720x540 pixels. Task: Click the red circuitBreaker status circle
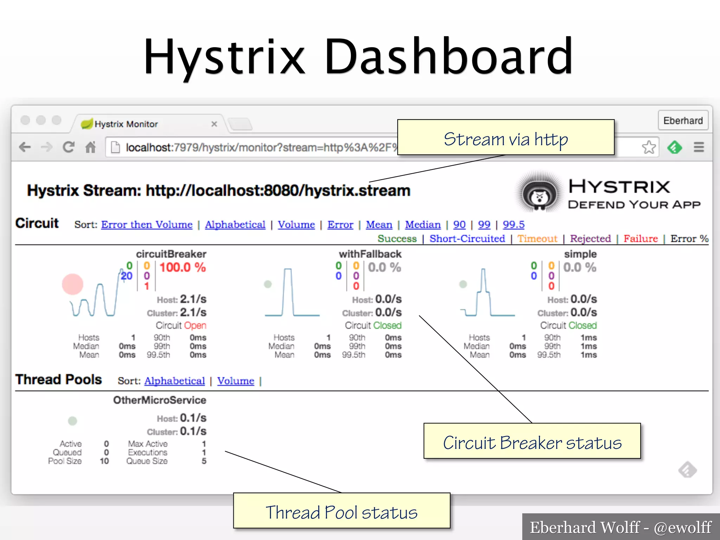point(72,284)
